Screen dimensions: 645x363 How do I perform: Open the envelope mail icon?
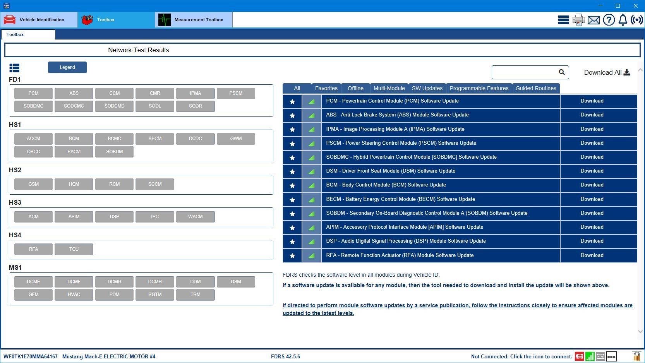594,20
